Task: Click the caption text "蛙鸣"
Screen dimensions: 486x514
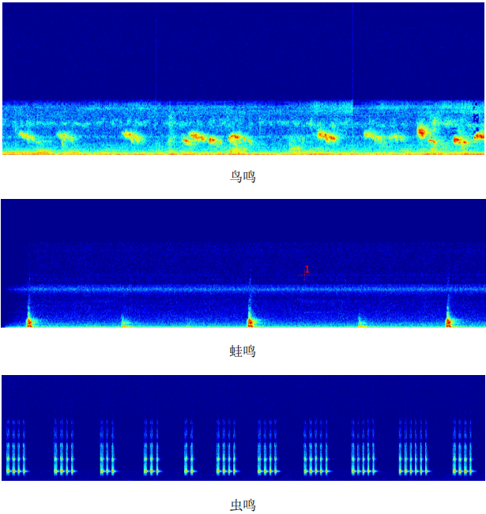Action: (x=243, y=351)
